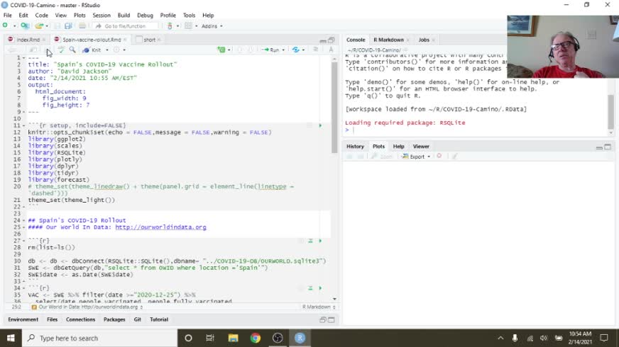Collapse the setup chunk fold at line 11
Image resolution: width=619 pixels, height=347 pixels.
pyautogui.click(x=23, y=125)
